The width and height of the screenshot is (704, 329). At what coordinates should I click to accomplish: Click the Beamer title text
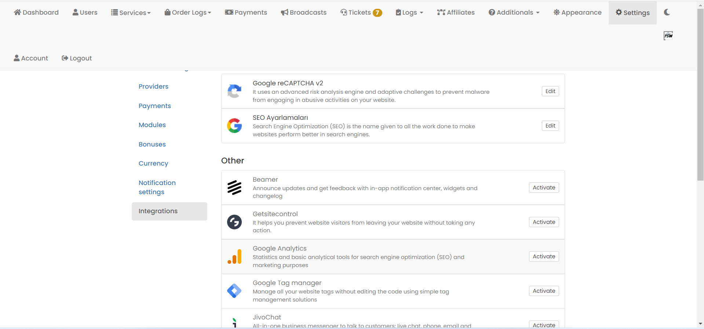coord(265,180)
